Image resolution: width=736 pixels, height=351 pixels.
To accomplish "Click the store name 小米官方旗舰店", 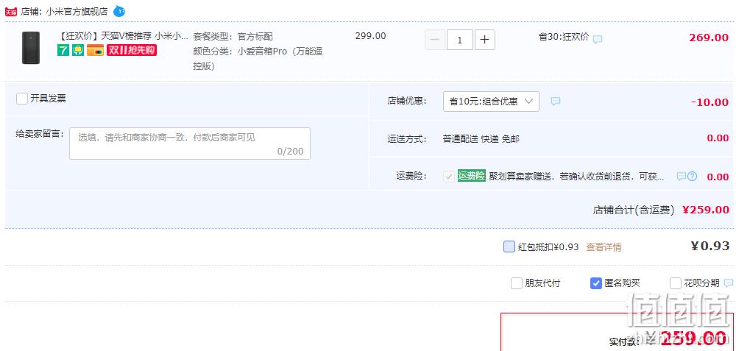I will (77, 11).
